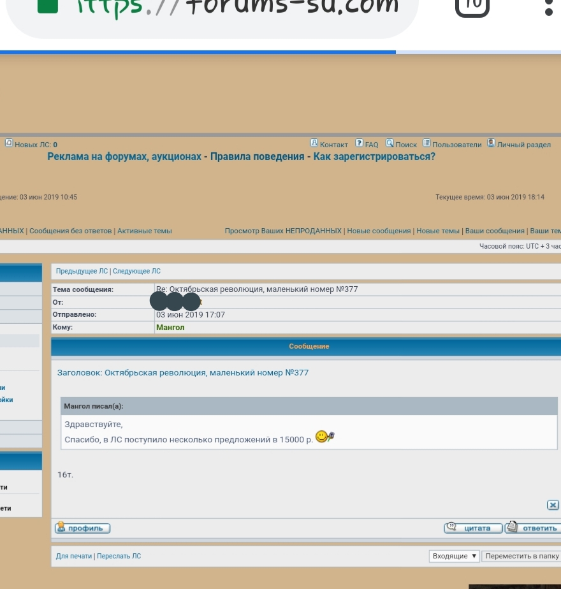Viewport: 561px width, 589px height.
Task: Click the цитата quote button
Action: 473,528
